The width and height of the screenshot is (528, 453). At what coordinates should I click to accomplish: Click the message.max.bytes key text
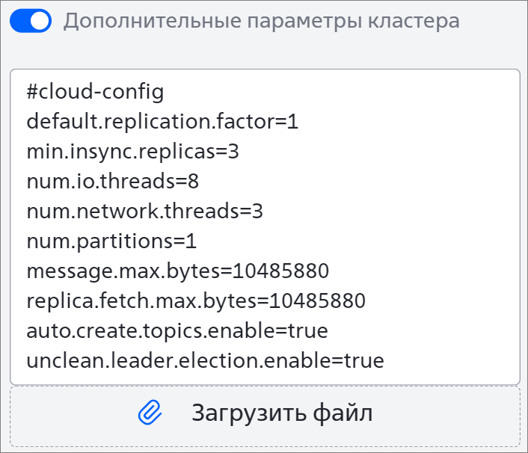click(126, 271)
